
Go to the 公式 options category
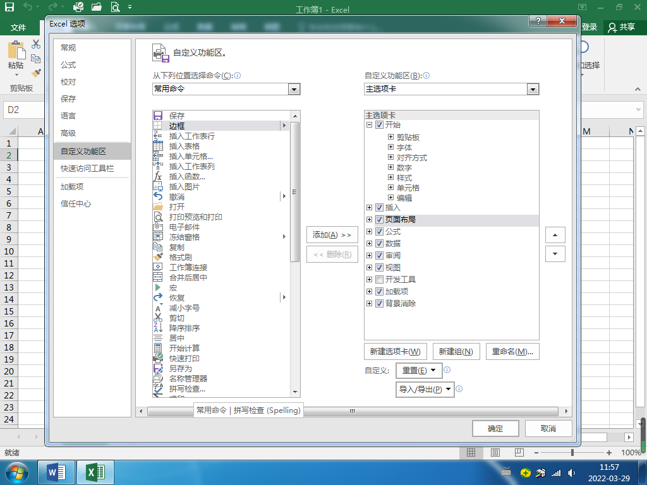92,65
